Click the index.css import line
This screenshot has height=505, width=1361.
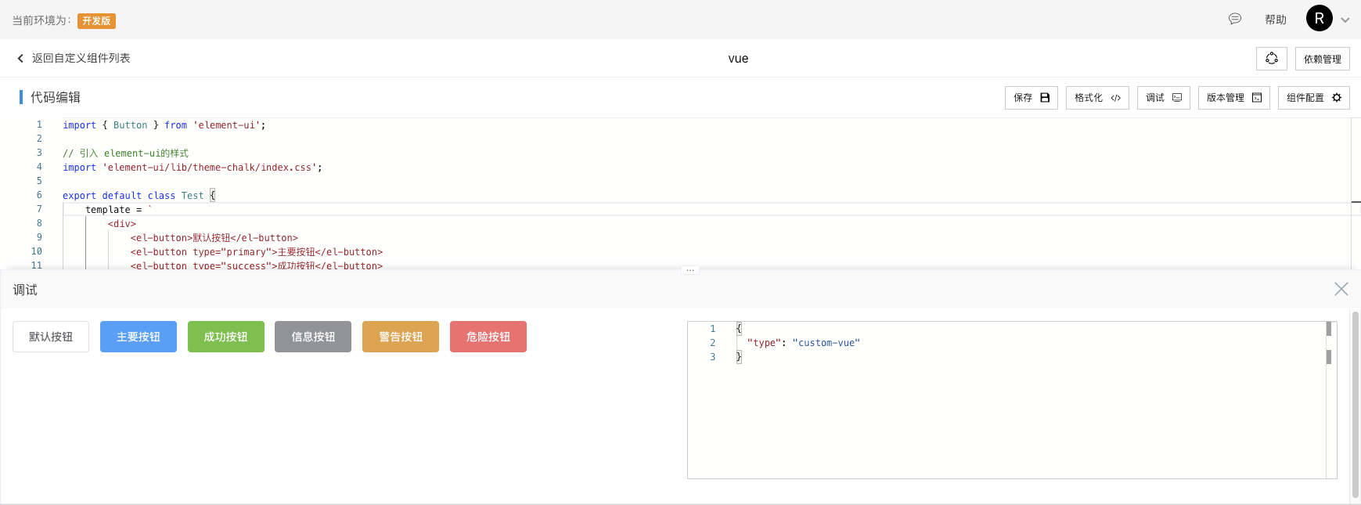pos(193,168)
